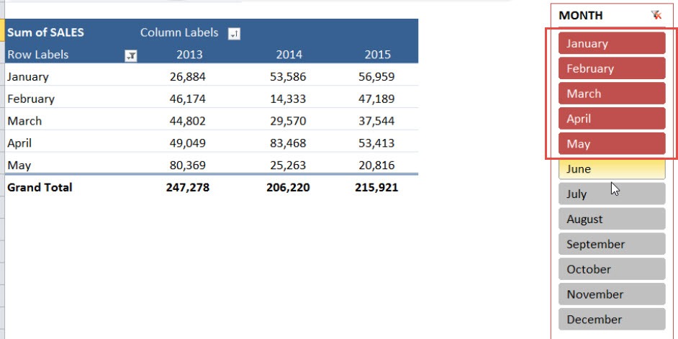Open the Column Labels filter dropdown
This screenshot has height=339, width=678.
click(x=234, y=33)
